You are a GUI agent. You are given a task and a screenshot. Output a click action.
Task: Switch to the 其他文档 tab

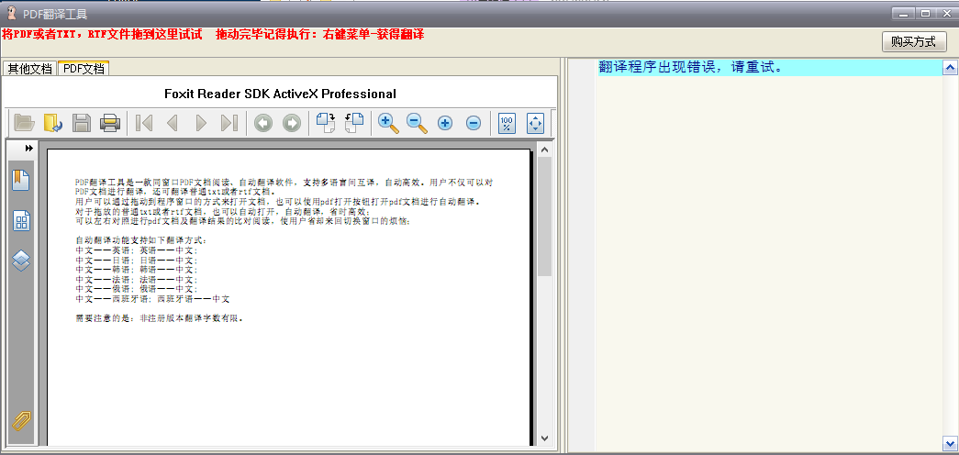click(x=29, y=69)
